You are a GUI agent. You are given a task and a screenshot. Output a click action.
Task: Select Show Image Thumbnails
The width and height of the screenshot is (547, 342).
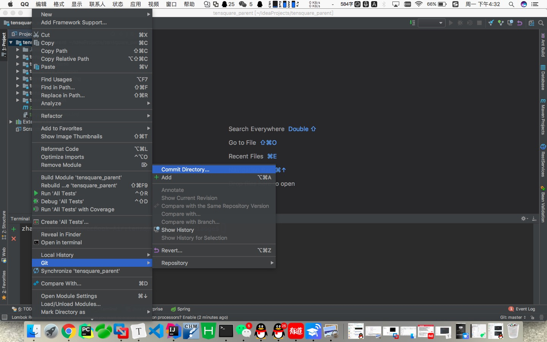click(92, 136)
